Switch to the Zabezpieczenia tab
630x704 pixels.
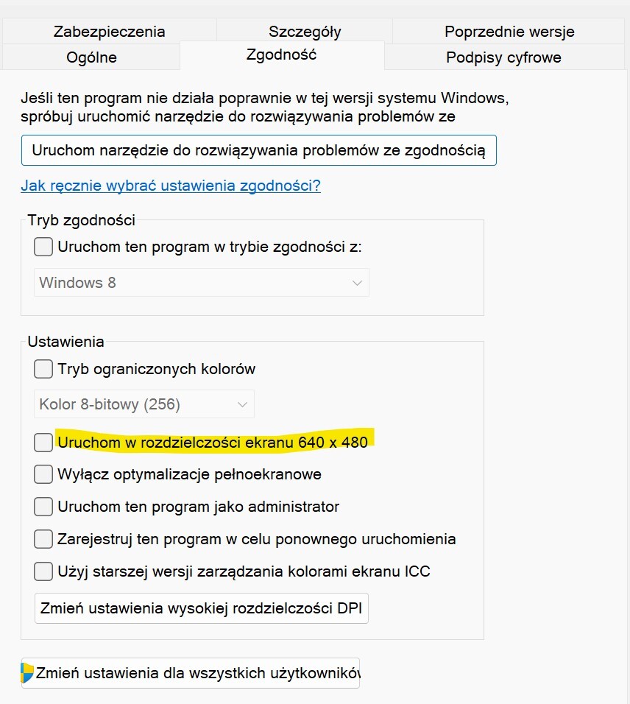pyautogui.click(x=109, y=32)
